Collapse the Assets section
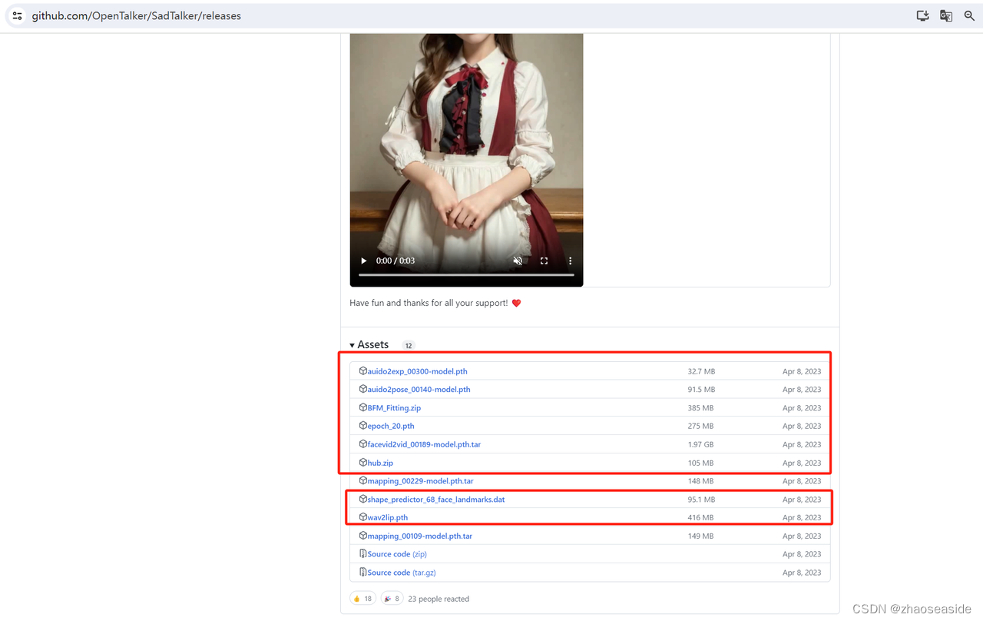The height and width of the screenshot is (621, 983). (369, 345)
